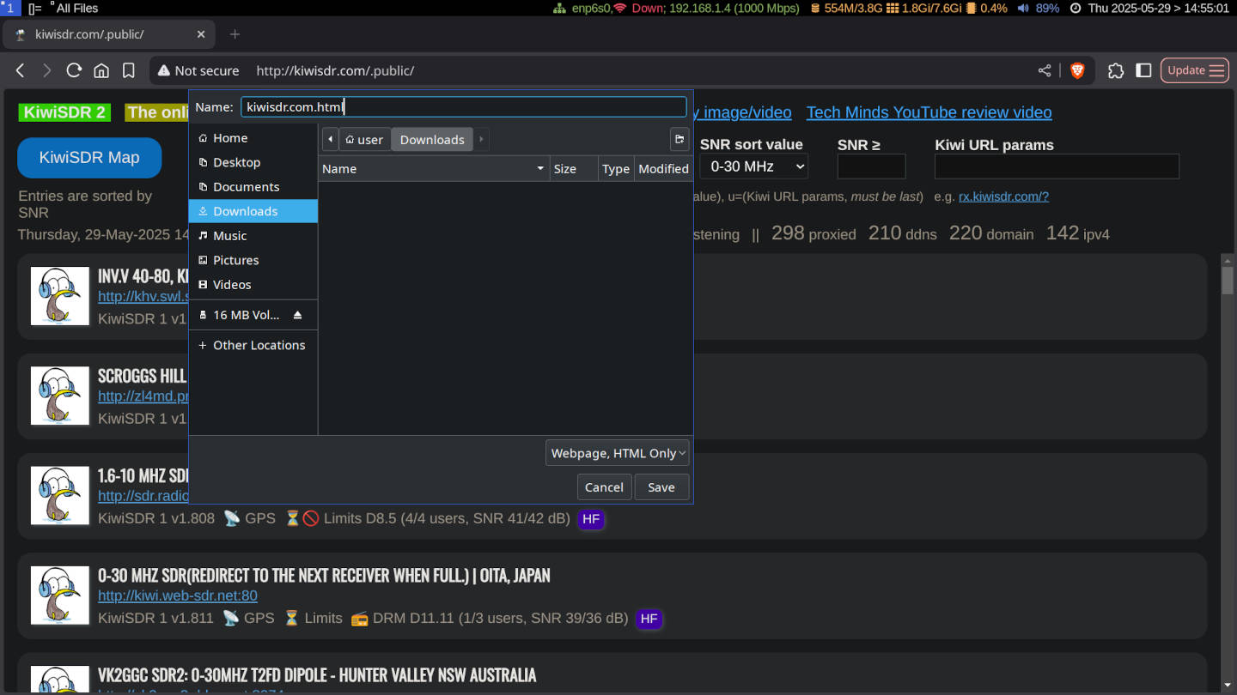Sort files by Size column
This screenshot has height=695, width=1237.
pos(574,169)
